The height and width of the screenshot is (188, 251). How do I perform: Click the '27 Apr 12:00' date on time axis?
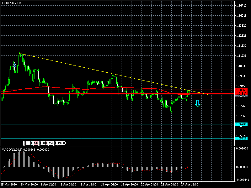(190, 185)
